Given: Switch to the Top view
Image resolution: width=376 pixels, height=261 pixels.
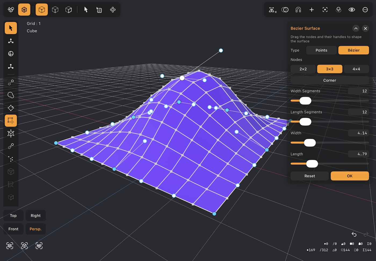Looking at the screenshot, I should point(13,216).
